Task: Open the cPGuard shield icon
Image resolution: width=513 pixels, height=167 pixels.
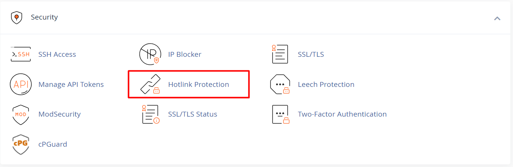Action: point(20,144)
